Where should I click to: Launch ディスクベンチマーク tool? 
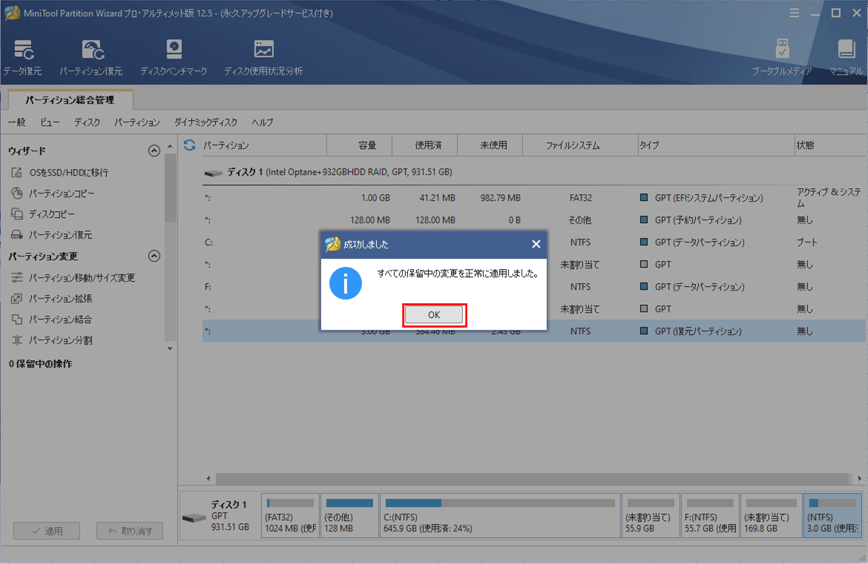click(x=174, y=58)
